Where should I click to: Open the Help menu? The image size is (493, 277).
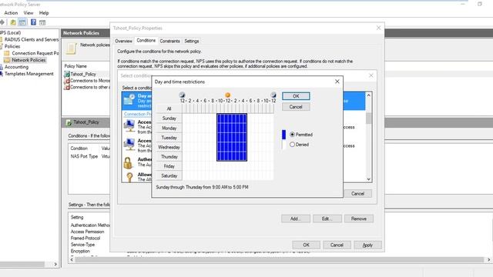coord(44,13)
